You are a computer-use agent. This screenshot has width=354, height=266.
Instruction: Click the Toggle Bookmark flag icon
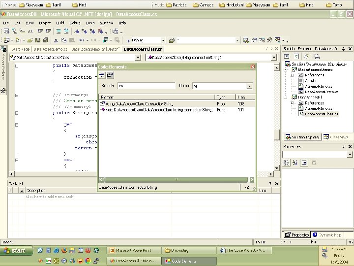pos(77,31)
